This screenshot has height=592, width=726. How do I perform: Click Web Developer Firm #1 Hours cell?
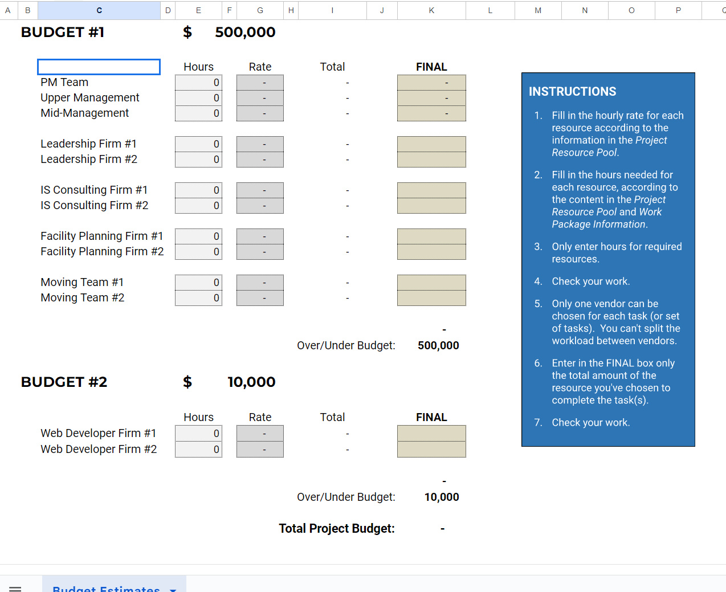(x=198, y=434)
